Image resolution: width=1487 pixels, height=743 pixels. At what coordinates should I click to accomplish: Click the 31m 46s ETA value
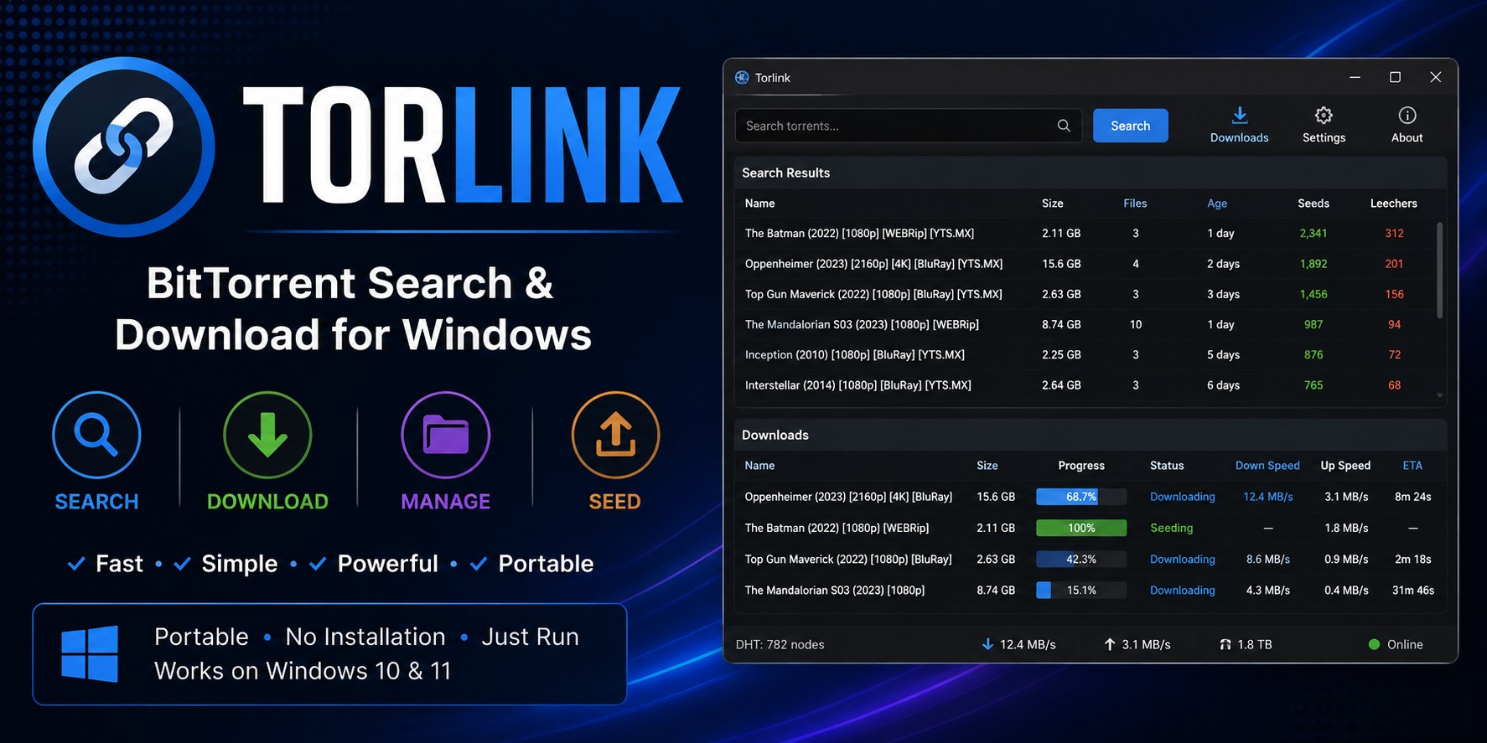point(1412,590)
